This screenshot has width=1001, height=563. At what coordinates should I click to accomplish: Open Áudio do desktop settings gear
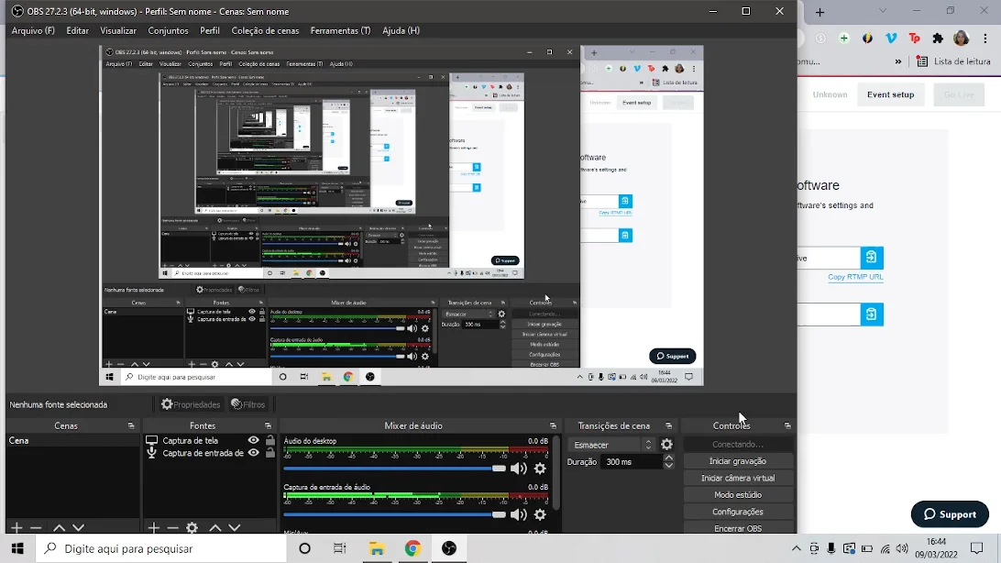tap(540, 469)
